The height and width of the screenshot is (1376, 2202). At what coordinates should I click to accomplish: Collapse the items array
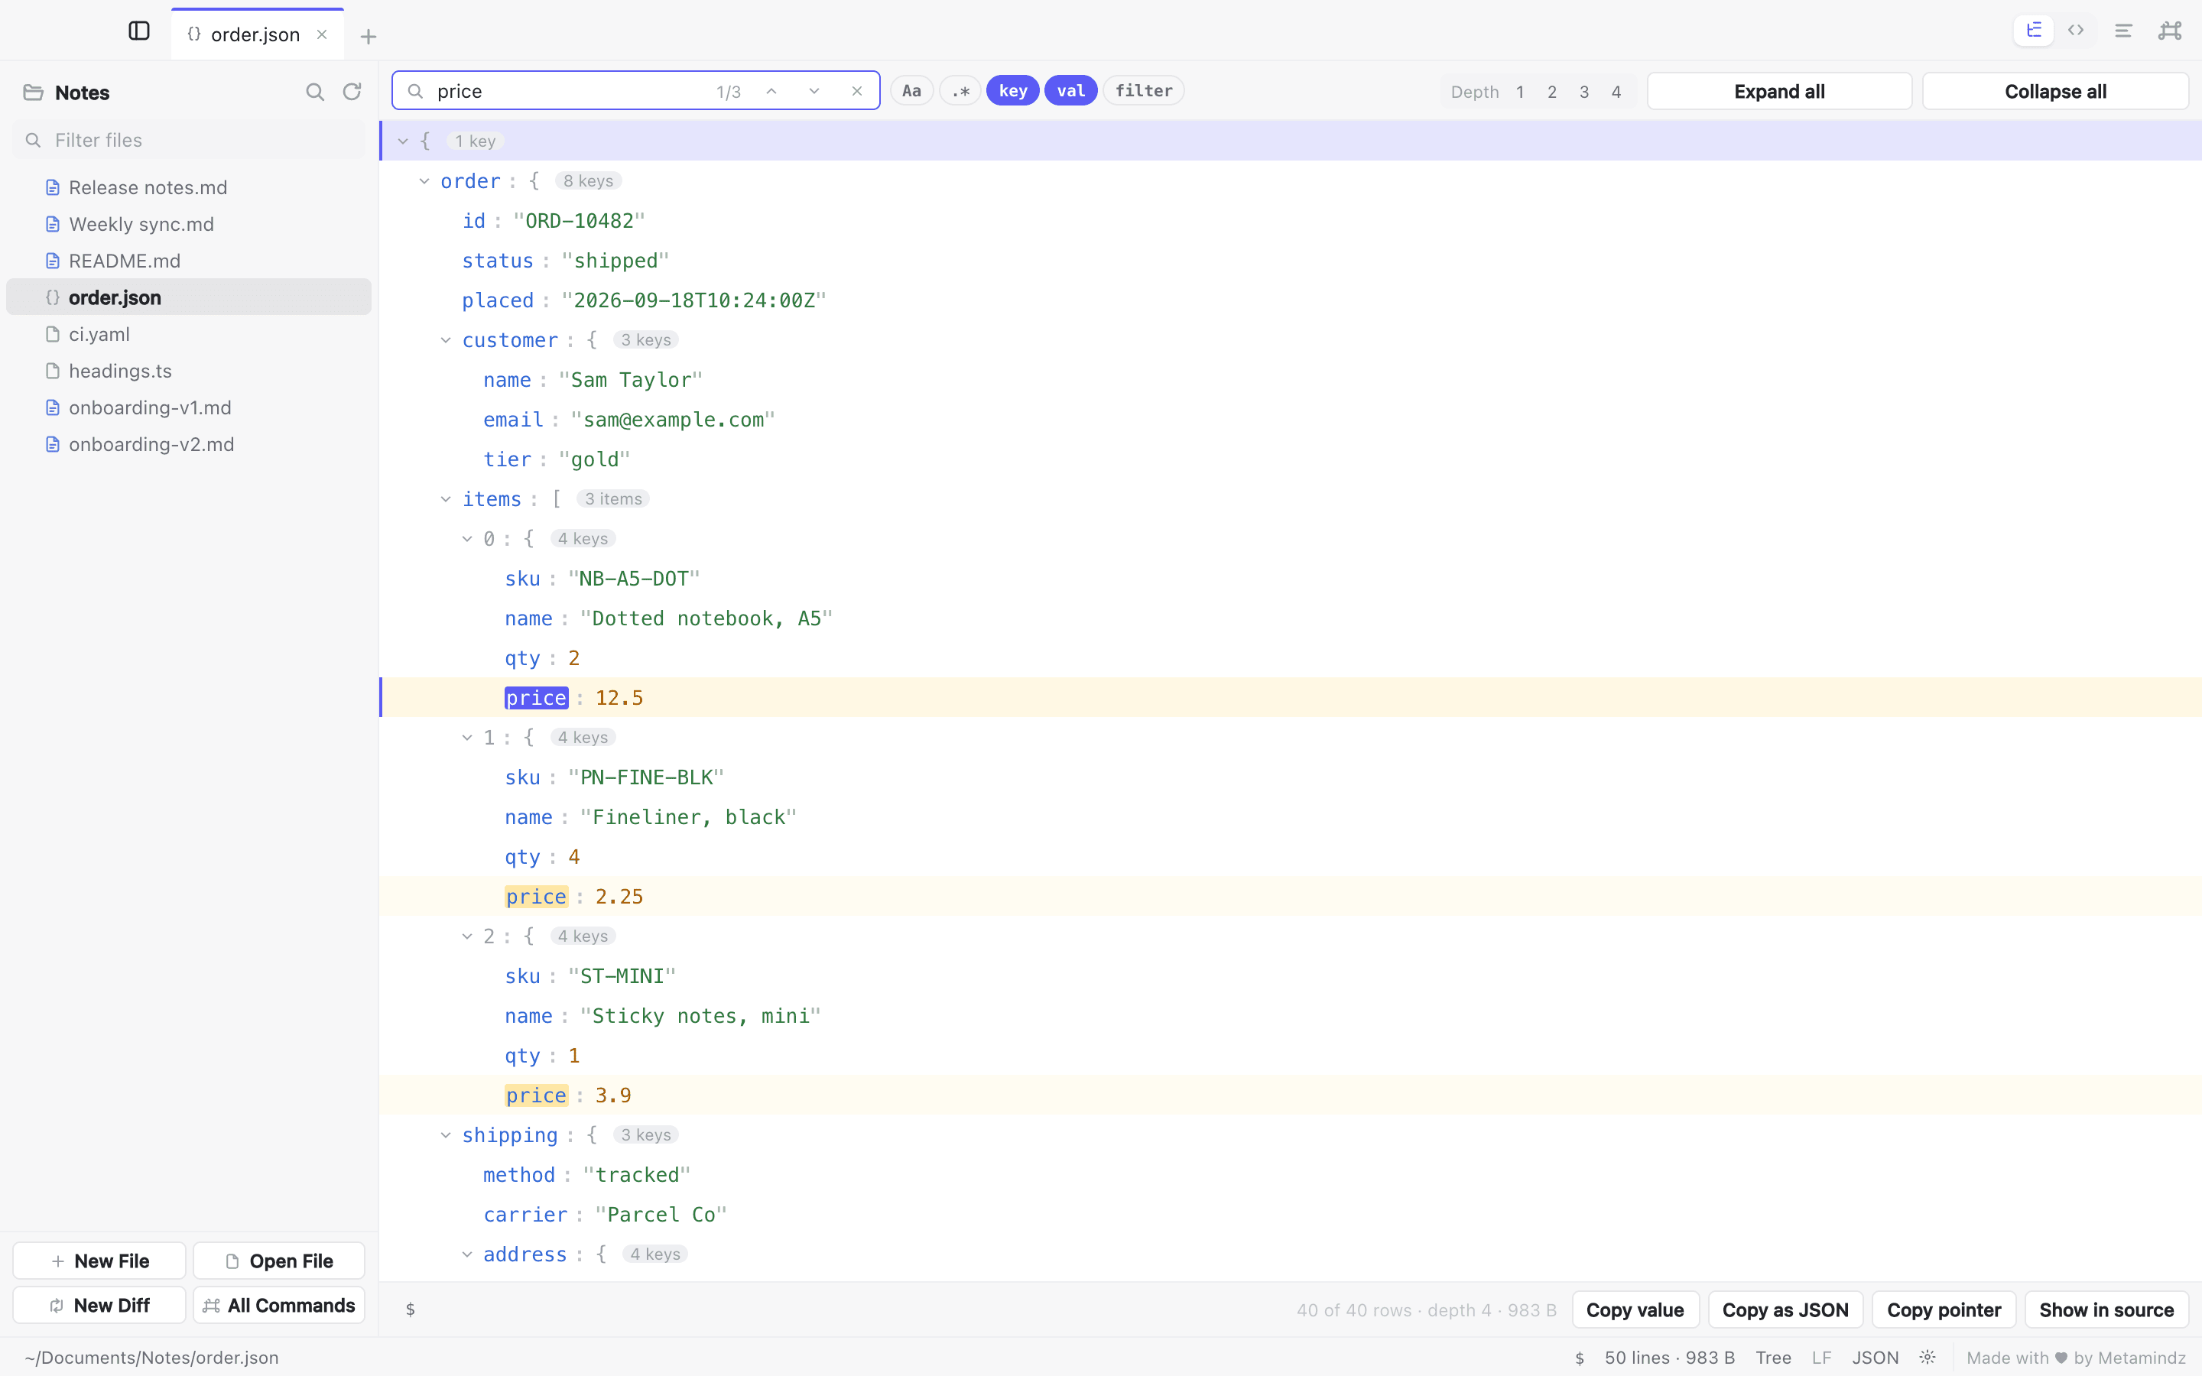pos(446,498)
